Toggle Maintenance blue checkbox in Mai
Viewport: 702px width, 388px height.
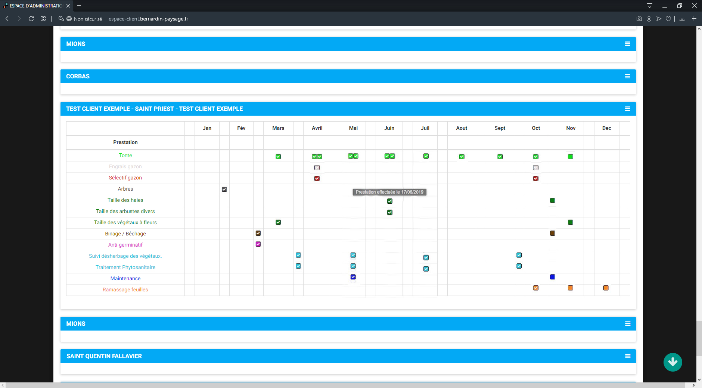[x=353, y=277]
